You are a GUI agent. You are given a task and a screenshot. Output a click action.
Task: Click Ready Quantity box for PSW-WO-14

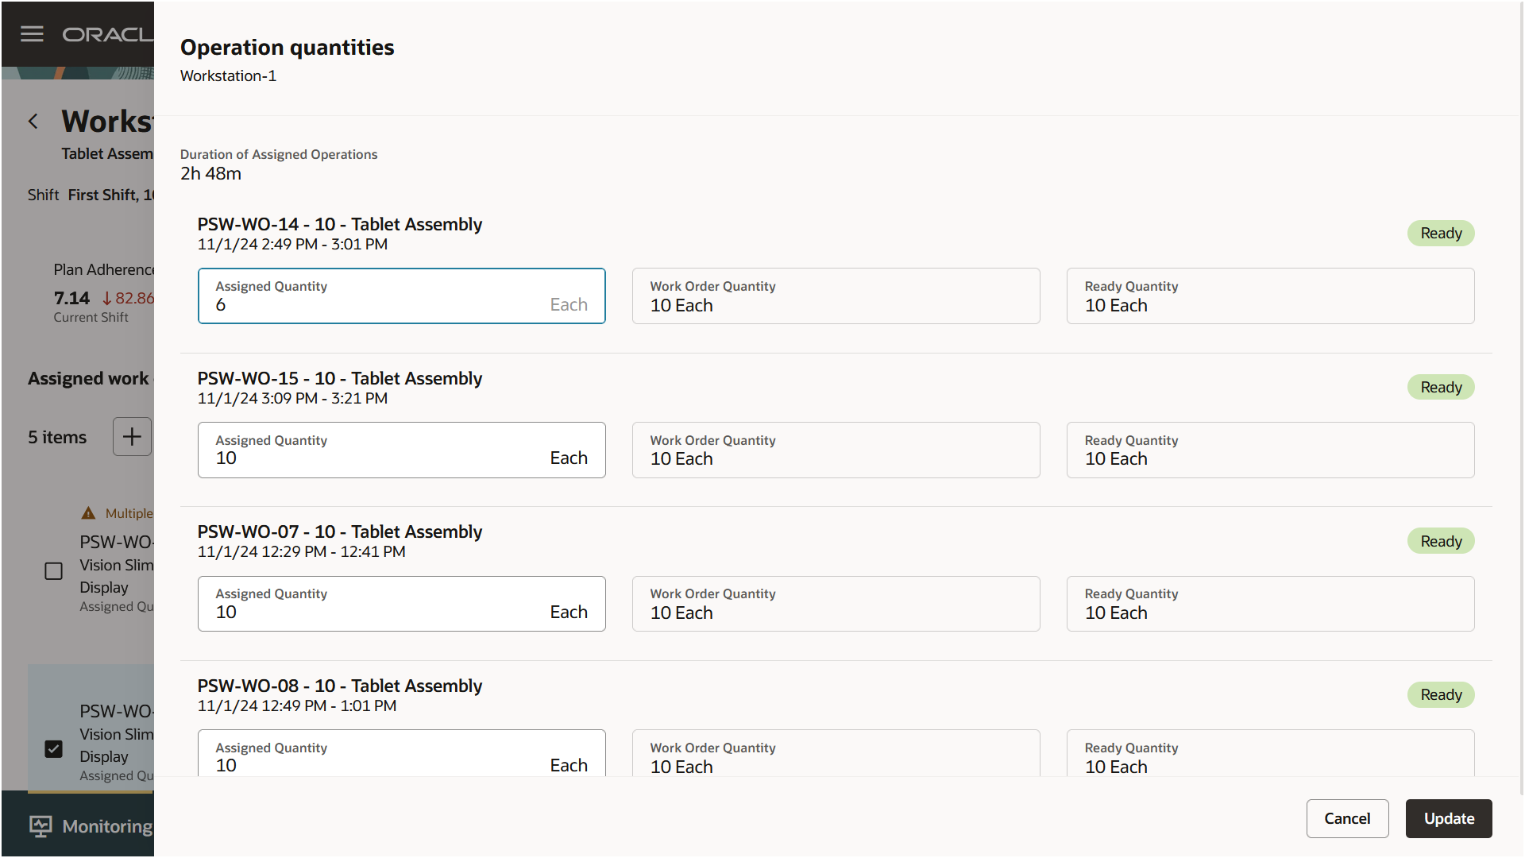[x=1270, y=296]
